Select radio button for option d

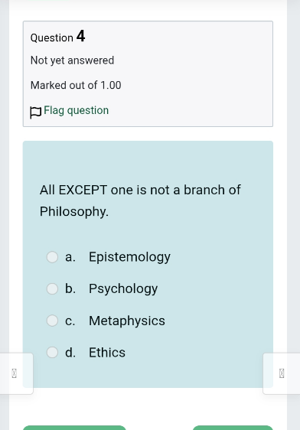[52, 353]
